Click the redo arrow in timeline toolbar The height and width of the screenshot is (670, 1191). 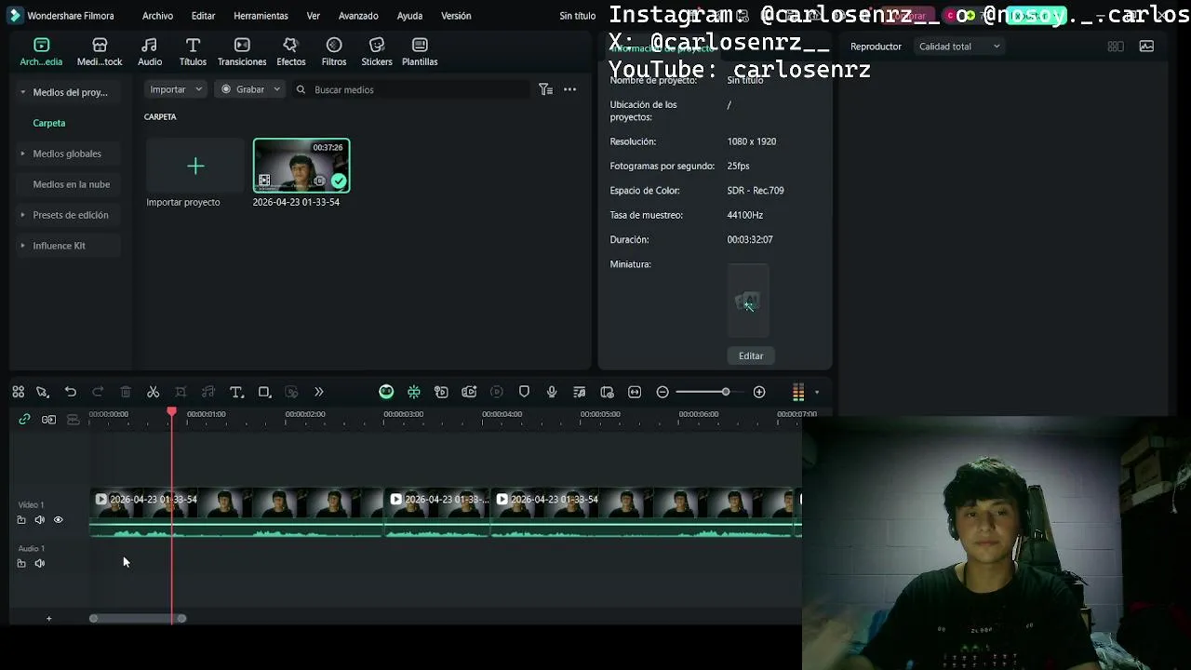[x=98, y=392]
